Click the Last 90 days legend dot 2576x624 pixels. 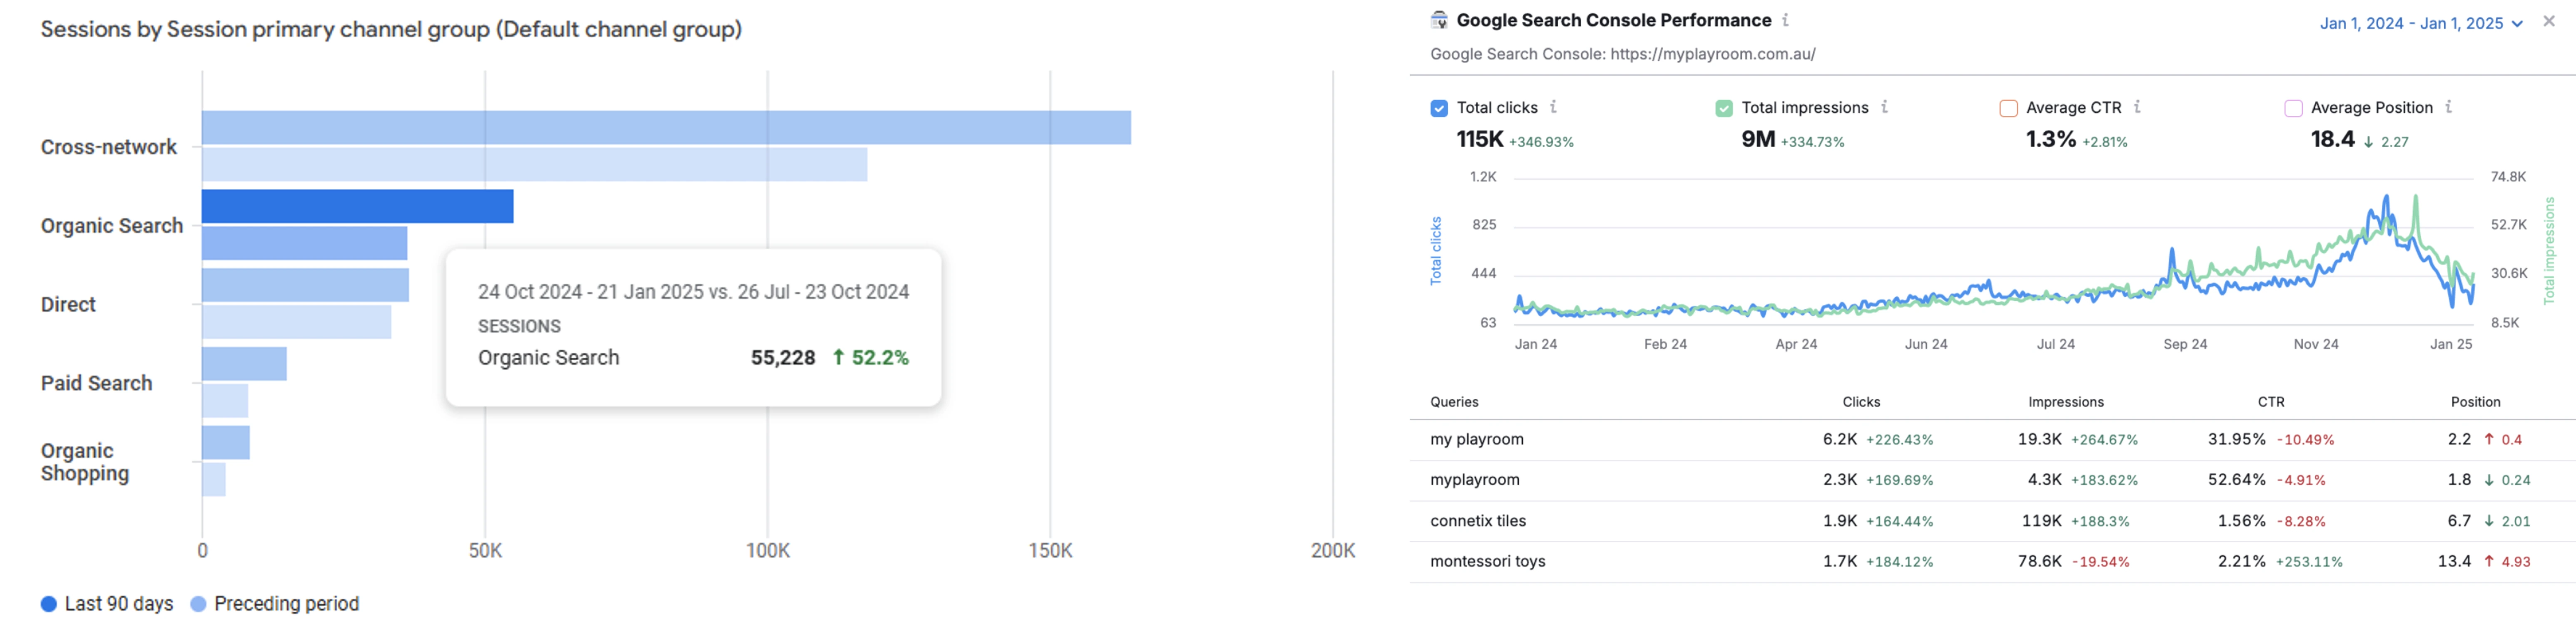click(48, 604)
